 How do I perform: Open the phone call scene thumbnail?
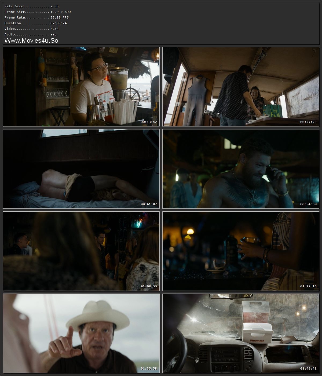click(241, 169)
